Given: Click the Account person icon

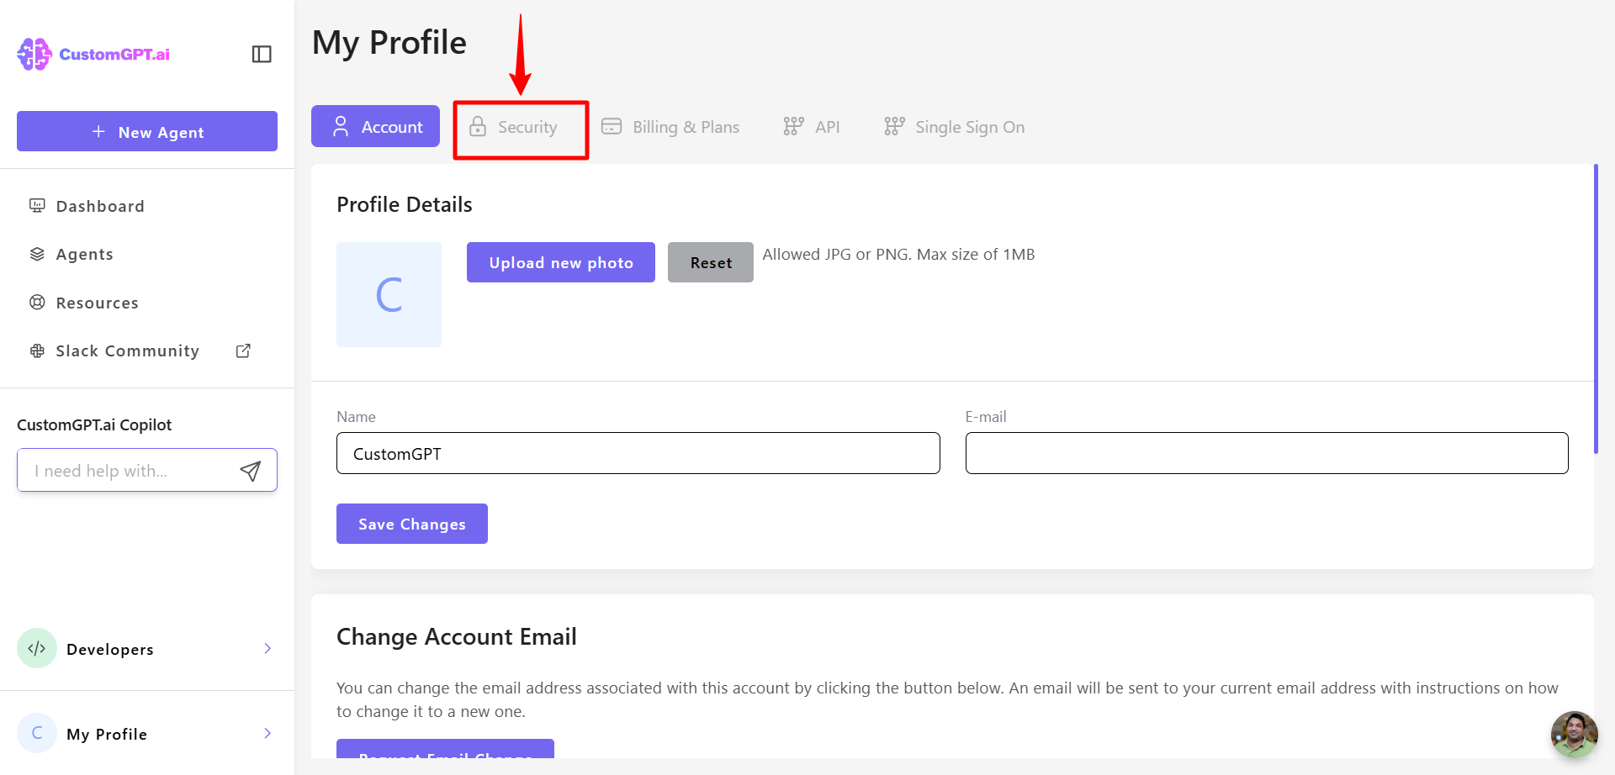Looking at the screenshot, I should tap(341, 126).
